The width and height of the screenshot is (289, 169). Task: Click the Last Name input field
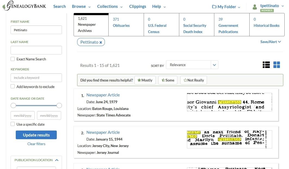tap(36, 50)
